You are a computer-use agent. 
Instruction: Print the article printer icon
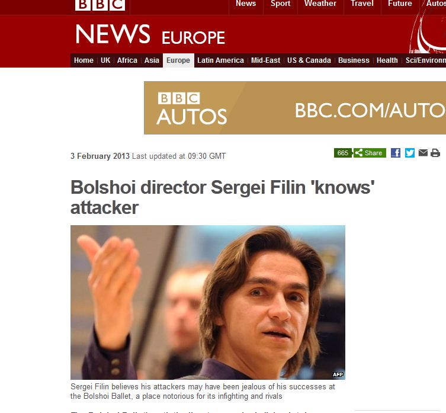point(435,153)
